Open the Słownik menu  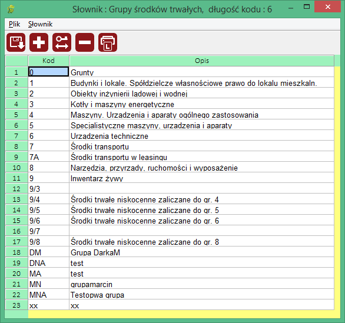pos(40,24)
